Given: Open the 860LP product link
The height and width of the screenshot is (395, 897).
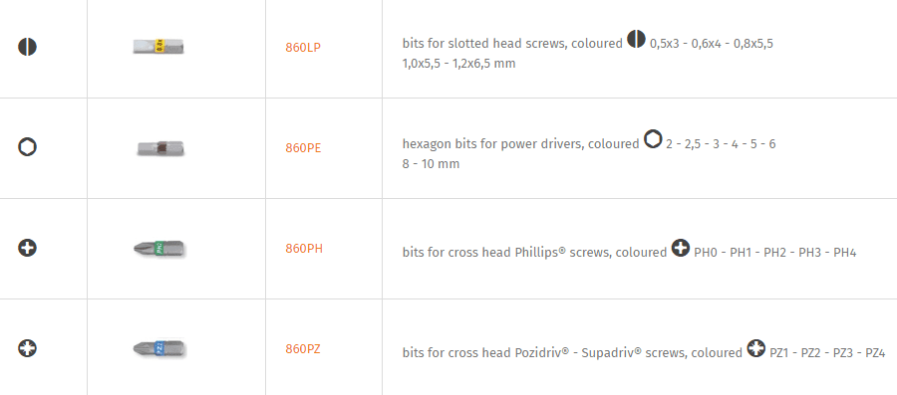Looking at the screenshot, I should click(303, 48).
